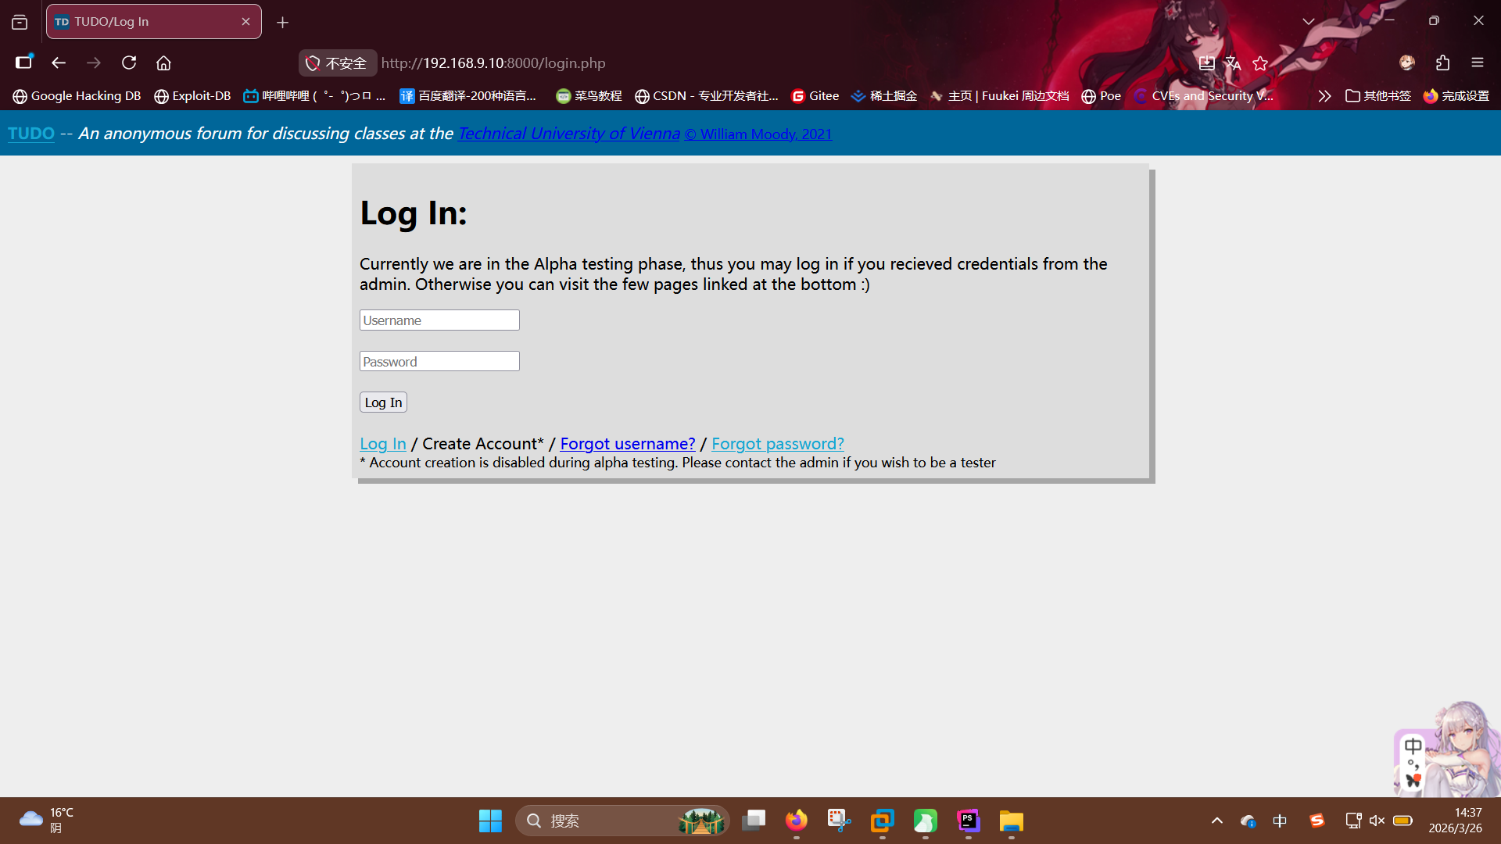Open the translate page icon
This screenshot has width=1501, height=844.
1233,63
